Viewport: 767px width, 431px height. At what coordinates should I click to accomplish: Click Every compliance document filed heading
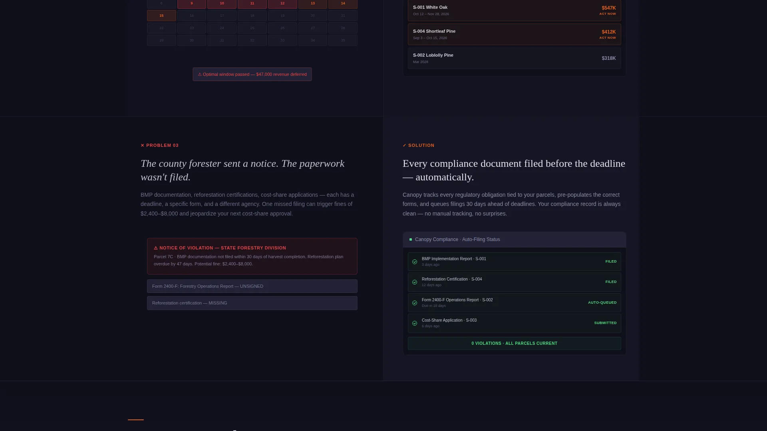(514, 170)
